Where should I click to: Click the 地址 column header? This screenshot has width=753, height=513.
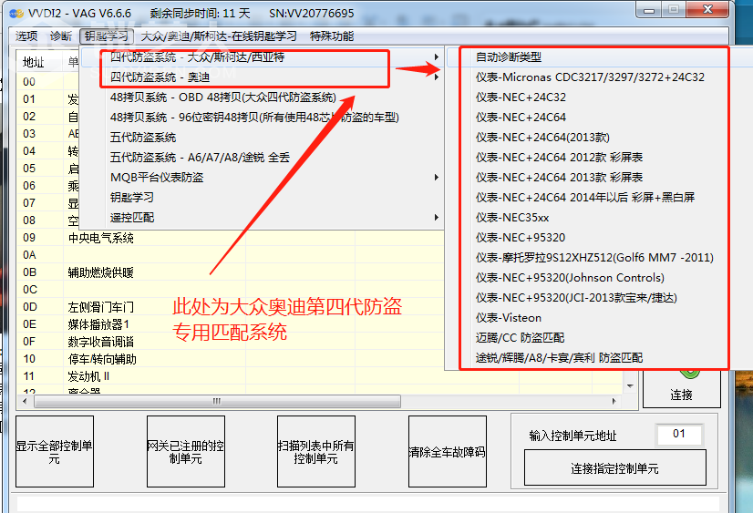[x=39, y=62]
